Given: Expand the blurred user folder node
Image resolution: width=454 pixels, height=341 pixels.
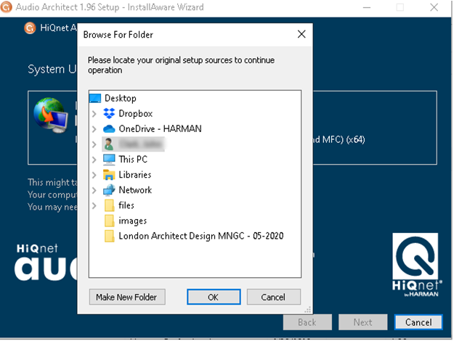Looking at the screenshot, I should 94,144.
